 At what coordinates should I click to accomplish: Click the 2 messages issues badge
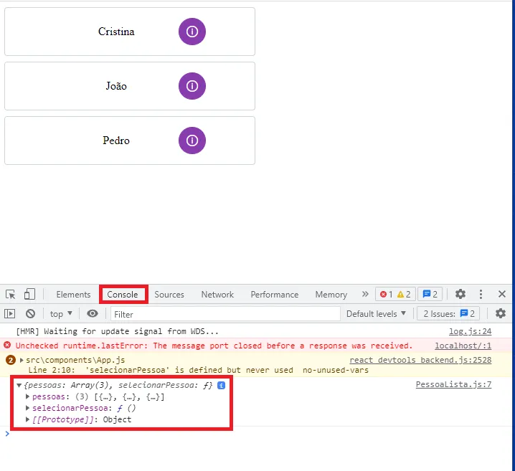pos(430,294)
